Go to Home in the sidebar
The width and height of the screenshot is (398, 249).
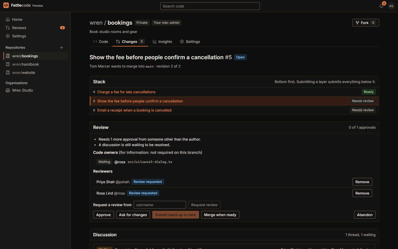pos(35,19)
